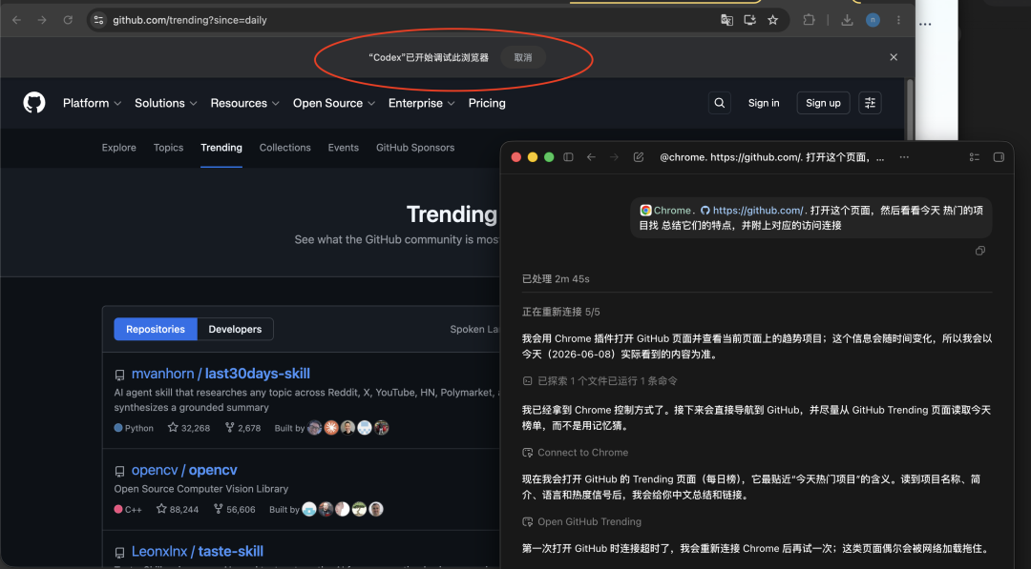Viewport: 1031px width, 569px height.
Task: Open site info icon in address bar
Action: click(98, 20)
